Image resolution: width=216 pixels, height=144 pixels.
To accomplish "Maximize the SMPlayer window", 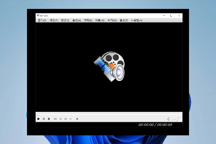I will 171,16.
